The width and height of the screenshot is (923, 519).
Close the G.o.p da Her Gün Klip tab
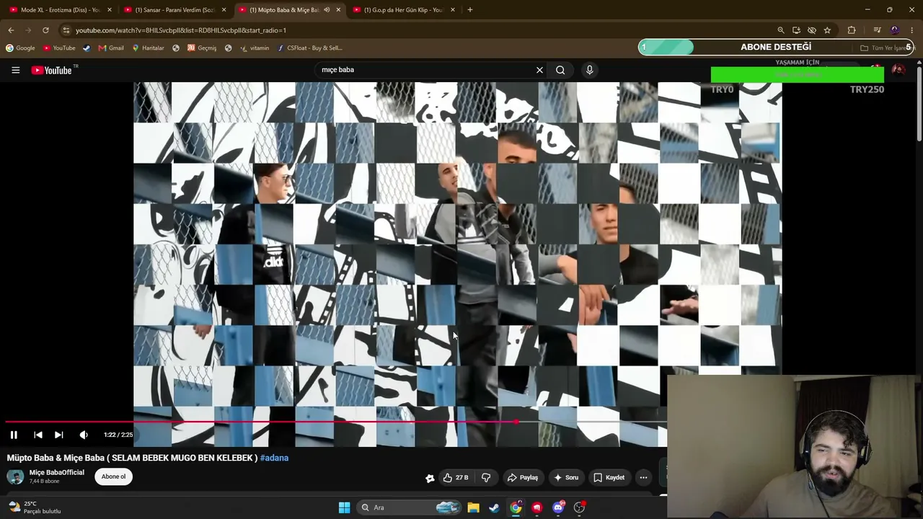coord(453,10)
